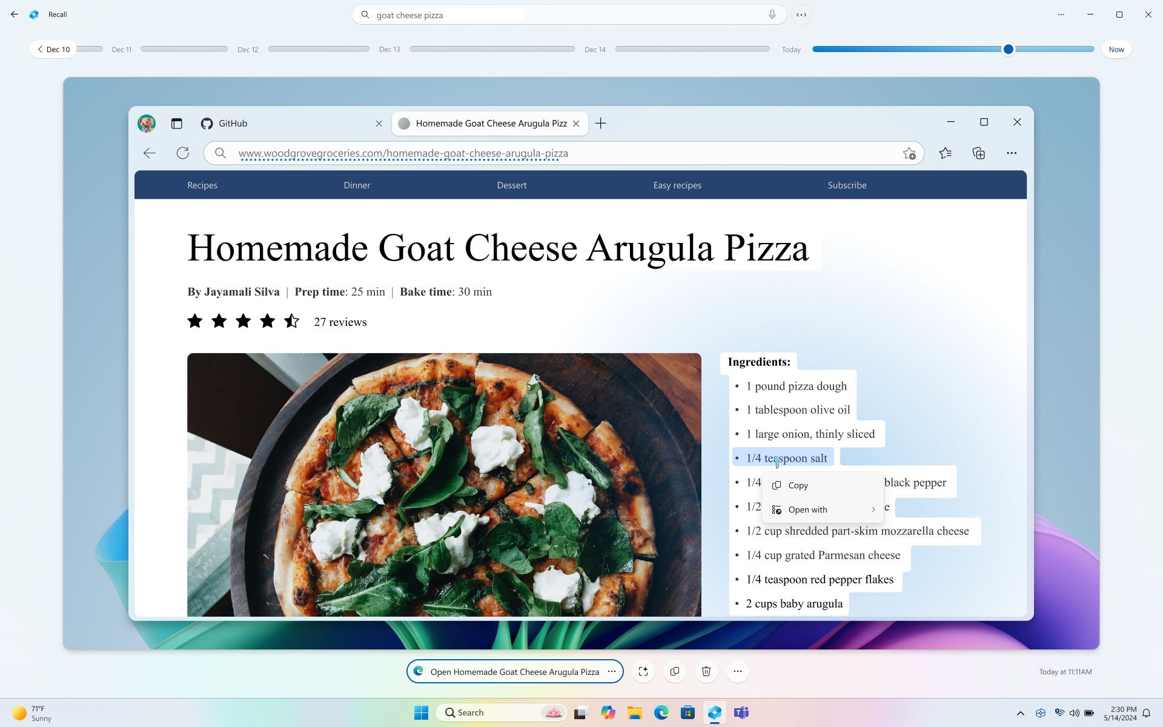Toggle the microphone icon in search bar

click(x=772, y=15)
